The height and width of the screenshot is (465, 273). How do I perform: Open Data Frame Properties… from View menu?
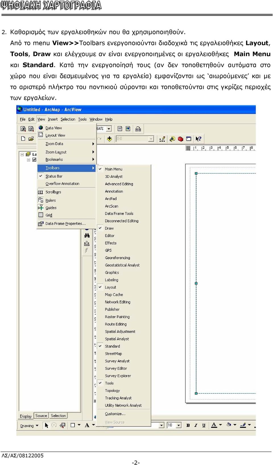pyautogui.click(x=66, y=224)
